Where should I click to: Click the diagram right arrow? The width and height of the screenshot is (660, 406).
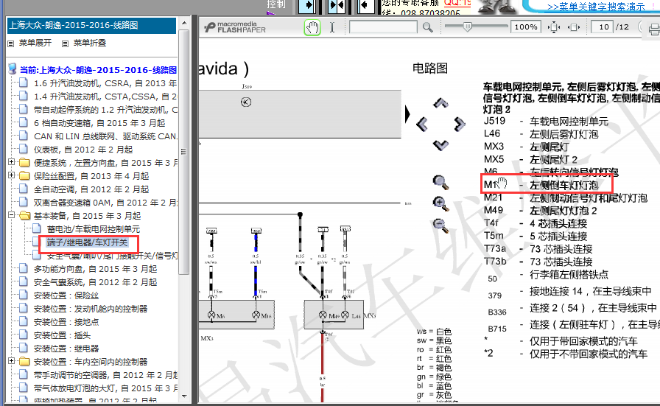coord(460,124)
